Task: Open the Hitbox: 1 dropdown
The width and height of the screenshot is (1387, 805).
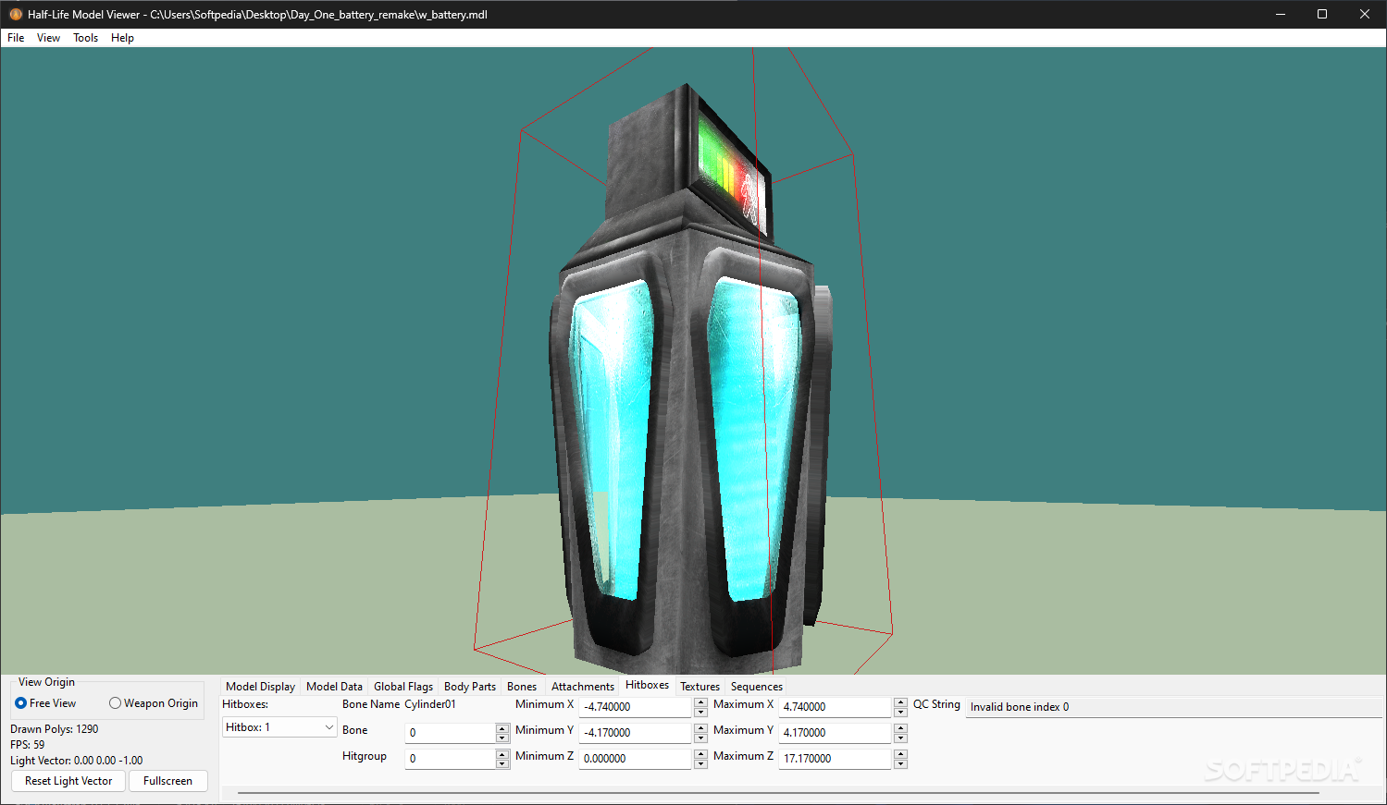Action: (279, 727)
